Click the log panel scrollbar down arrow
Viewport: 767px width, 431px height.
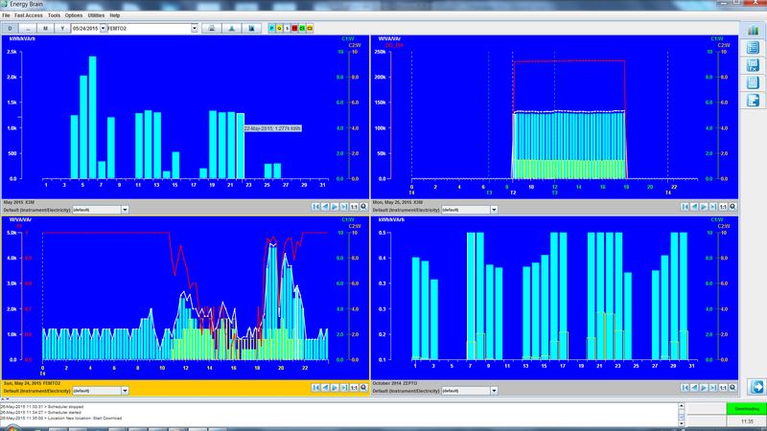click(x=681, y=423)
